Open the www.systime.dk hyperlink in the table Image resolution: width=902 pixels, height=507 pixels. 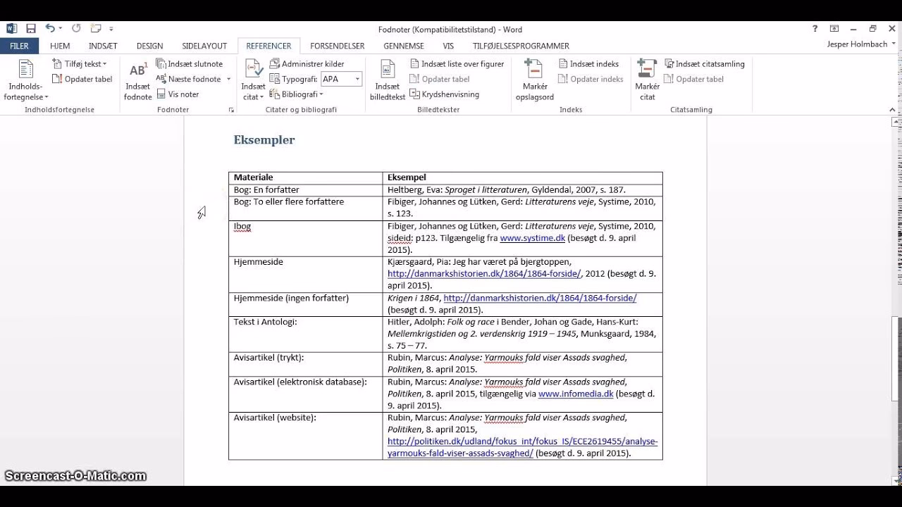[532, 238]
